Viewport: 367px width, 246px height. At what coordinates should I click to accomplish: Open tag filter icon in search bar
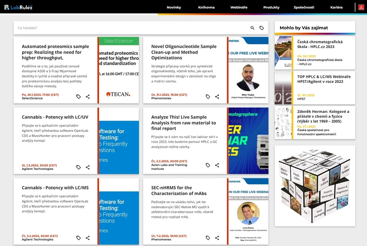pos(262,28)
